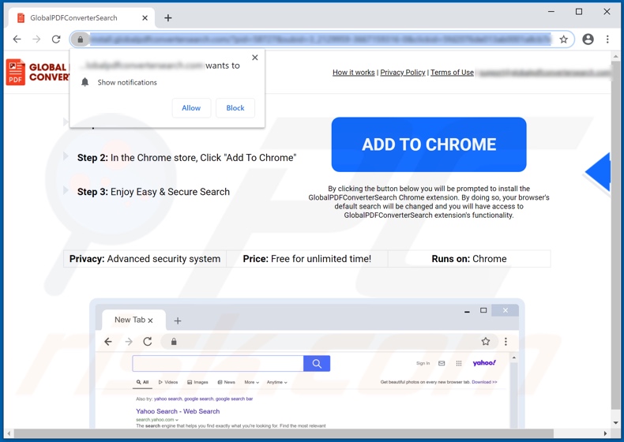This screenshot has width=624, height=442.
Task: Select the GlobalPDFConverterSearch tab
Action: [x=81, y=18]
